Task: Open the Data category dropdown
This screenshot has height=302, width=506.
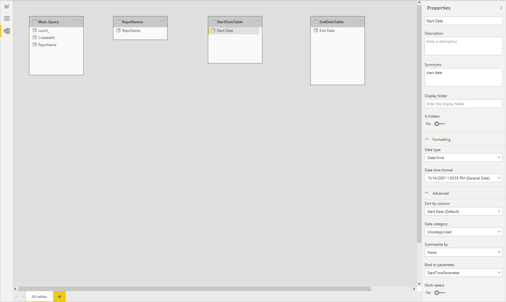Action: 464,232
